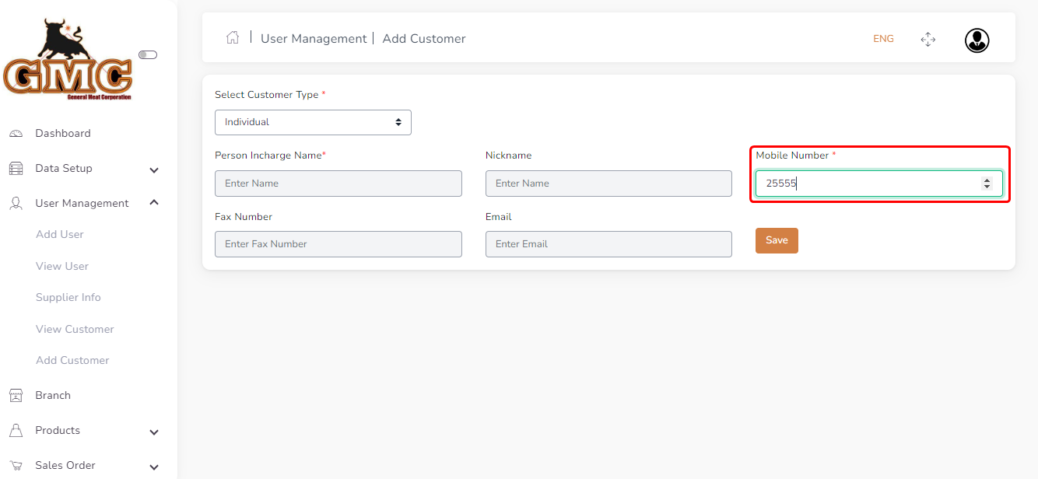Switch language using ENG link
The height and width of the screenshot is (479, 1038).
(x=883, y=39)
